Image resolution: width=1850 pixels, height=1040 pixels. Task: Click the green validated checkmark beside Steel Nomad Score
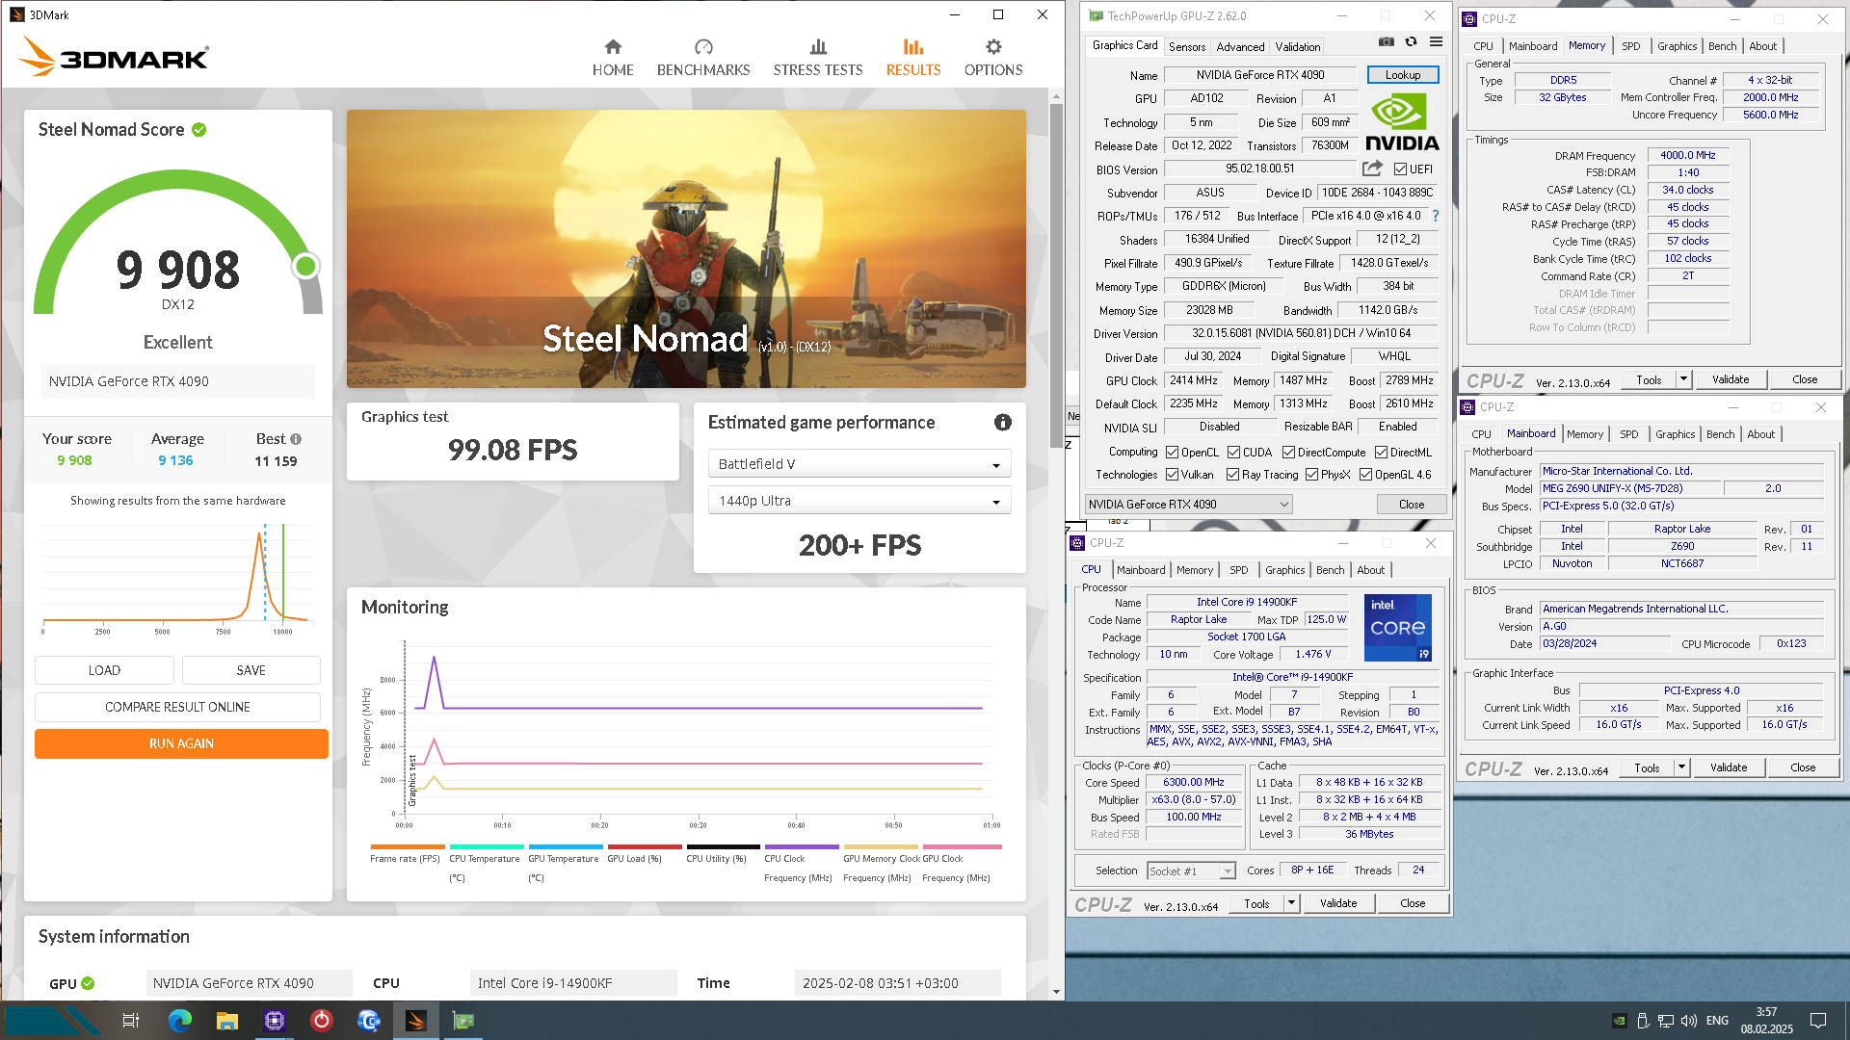coord(199,130)
